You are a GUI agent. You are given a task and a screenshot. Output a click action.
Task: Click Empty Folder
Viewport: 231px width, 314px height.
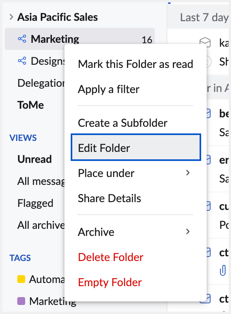tap(110, 282)
